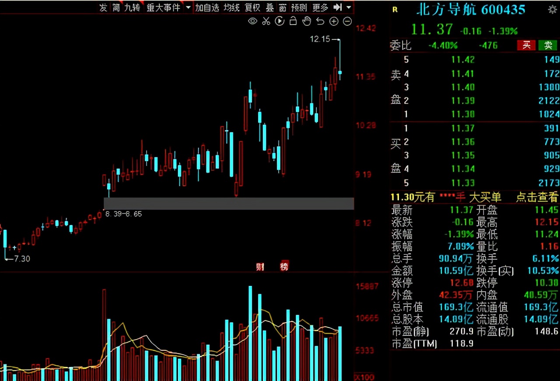Image resolution: width=560 pixels, height=381 pixels.
Task: Zoom in with the plus circle icon
Action: 334,21
